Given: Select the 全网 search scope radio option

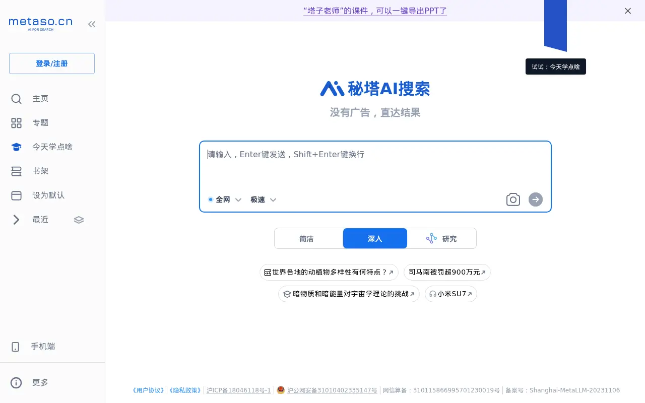Looking at the screenshot, I should click(210, 199).
